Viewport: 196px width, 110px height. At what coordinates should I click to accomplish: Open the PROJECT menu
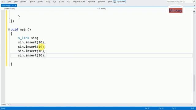click(x=24, y=2)
